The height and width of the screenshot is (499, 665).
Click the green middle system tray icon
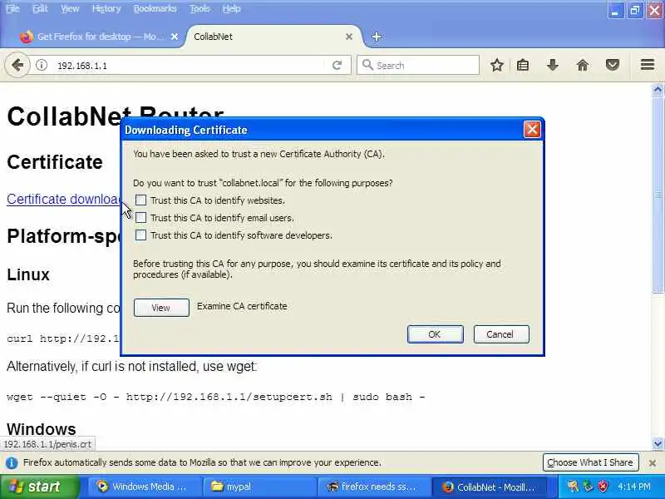[x=588, y=487]
